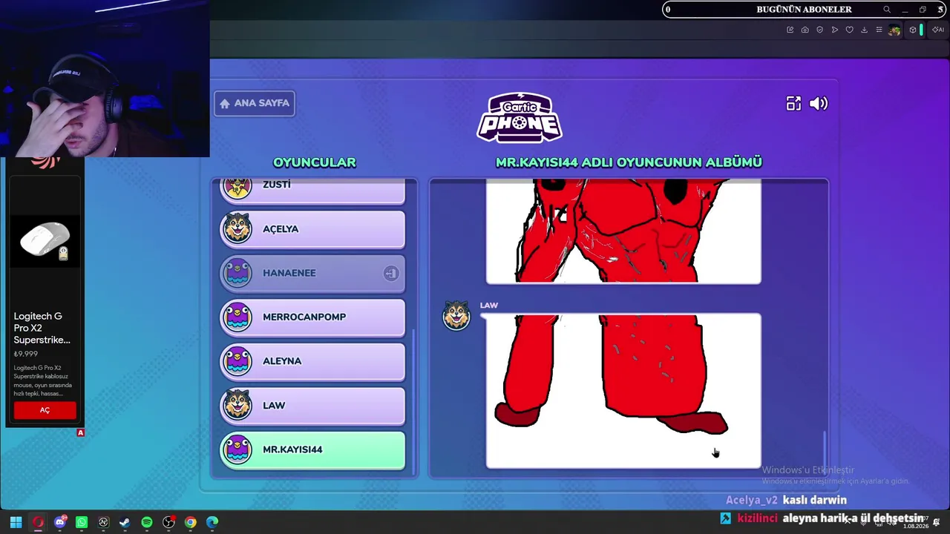Click MR.KAYISI44's avatar in the list

coord(237,449)
